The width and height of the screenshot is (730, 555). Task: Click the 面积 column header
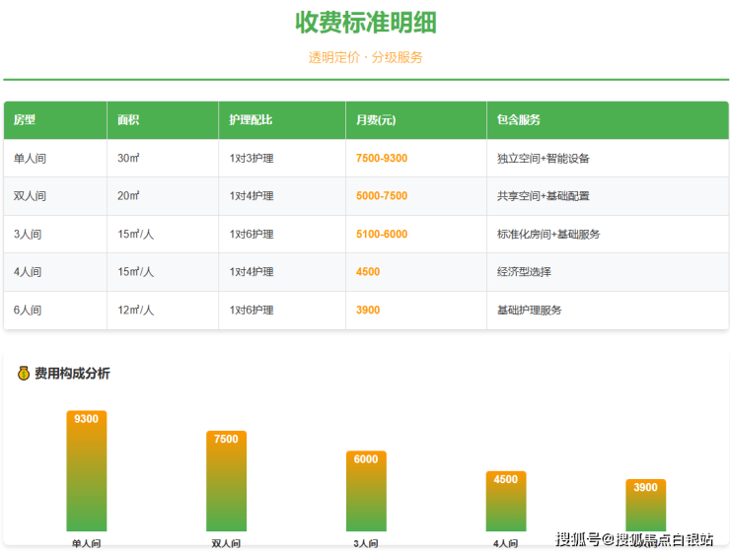click(128, 120)
